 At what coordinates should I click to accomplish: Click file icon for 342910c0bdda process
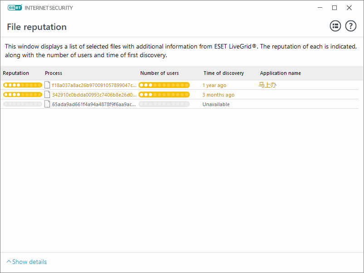pyautogui.click(x=47, y=95)
